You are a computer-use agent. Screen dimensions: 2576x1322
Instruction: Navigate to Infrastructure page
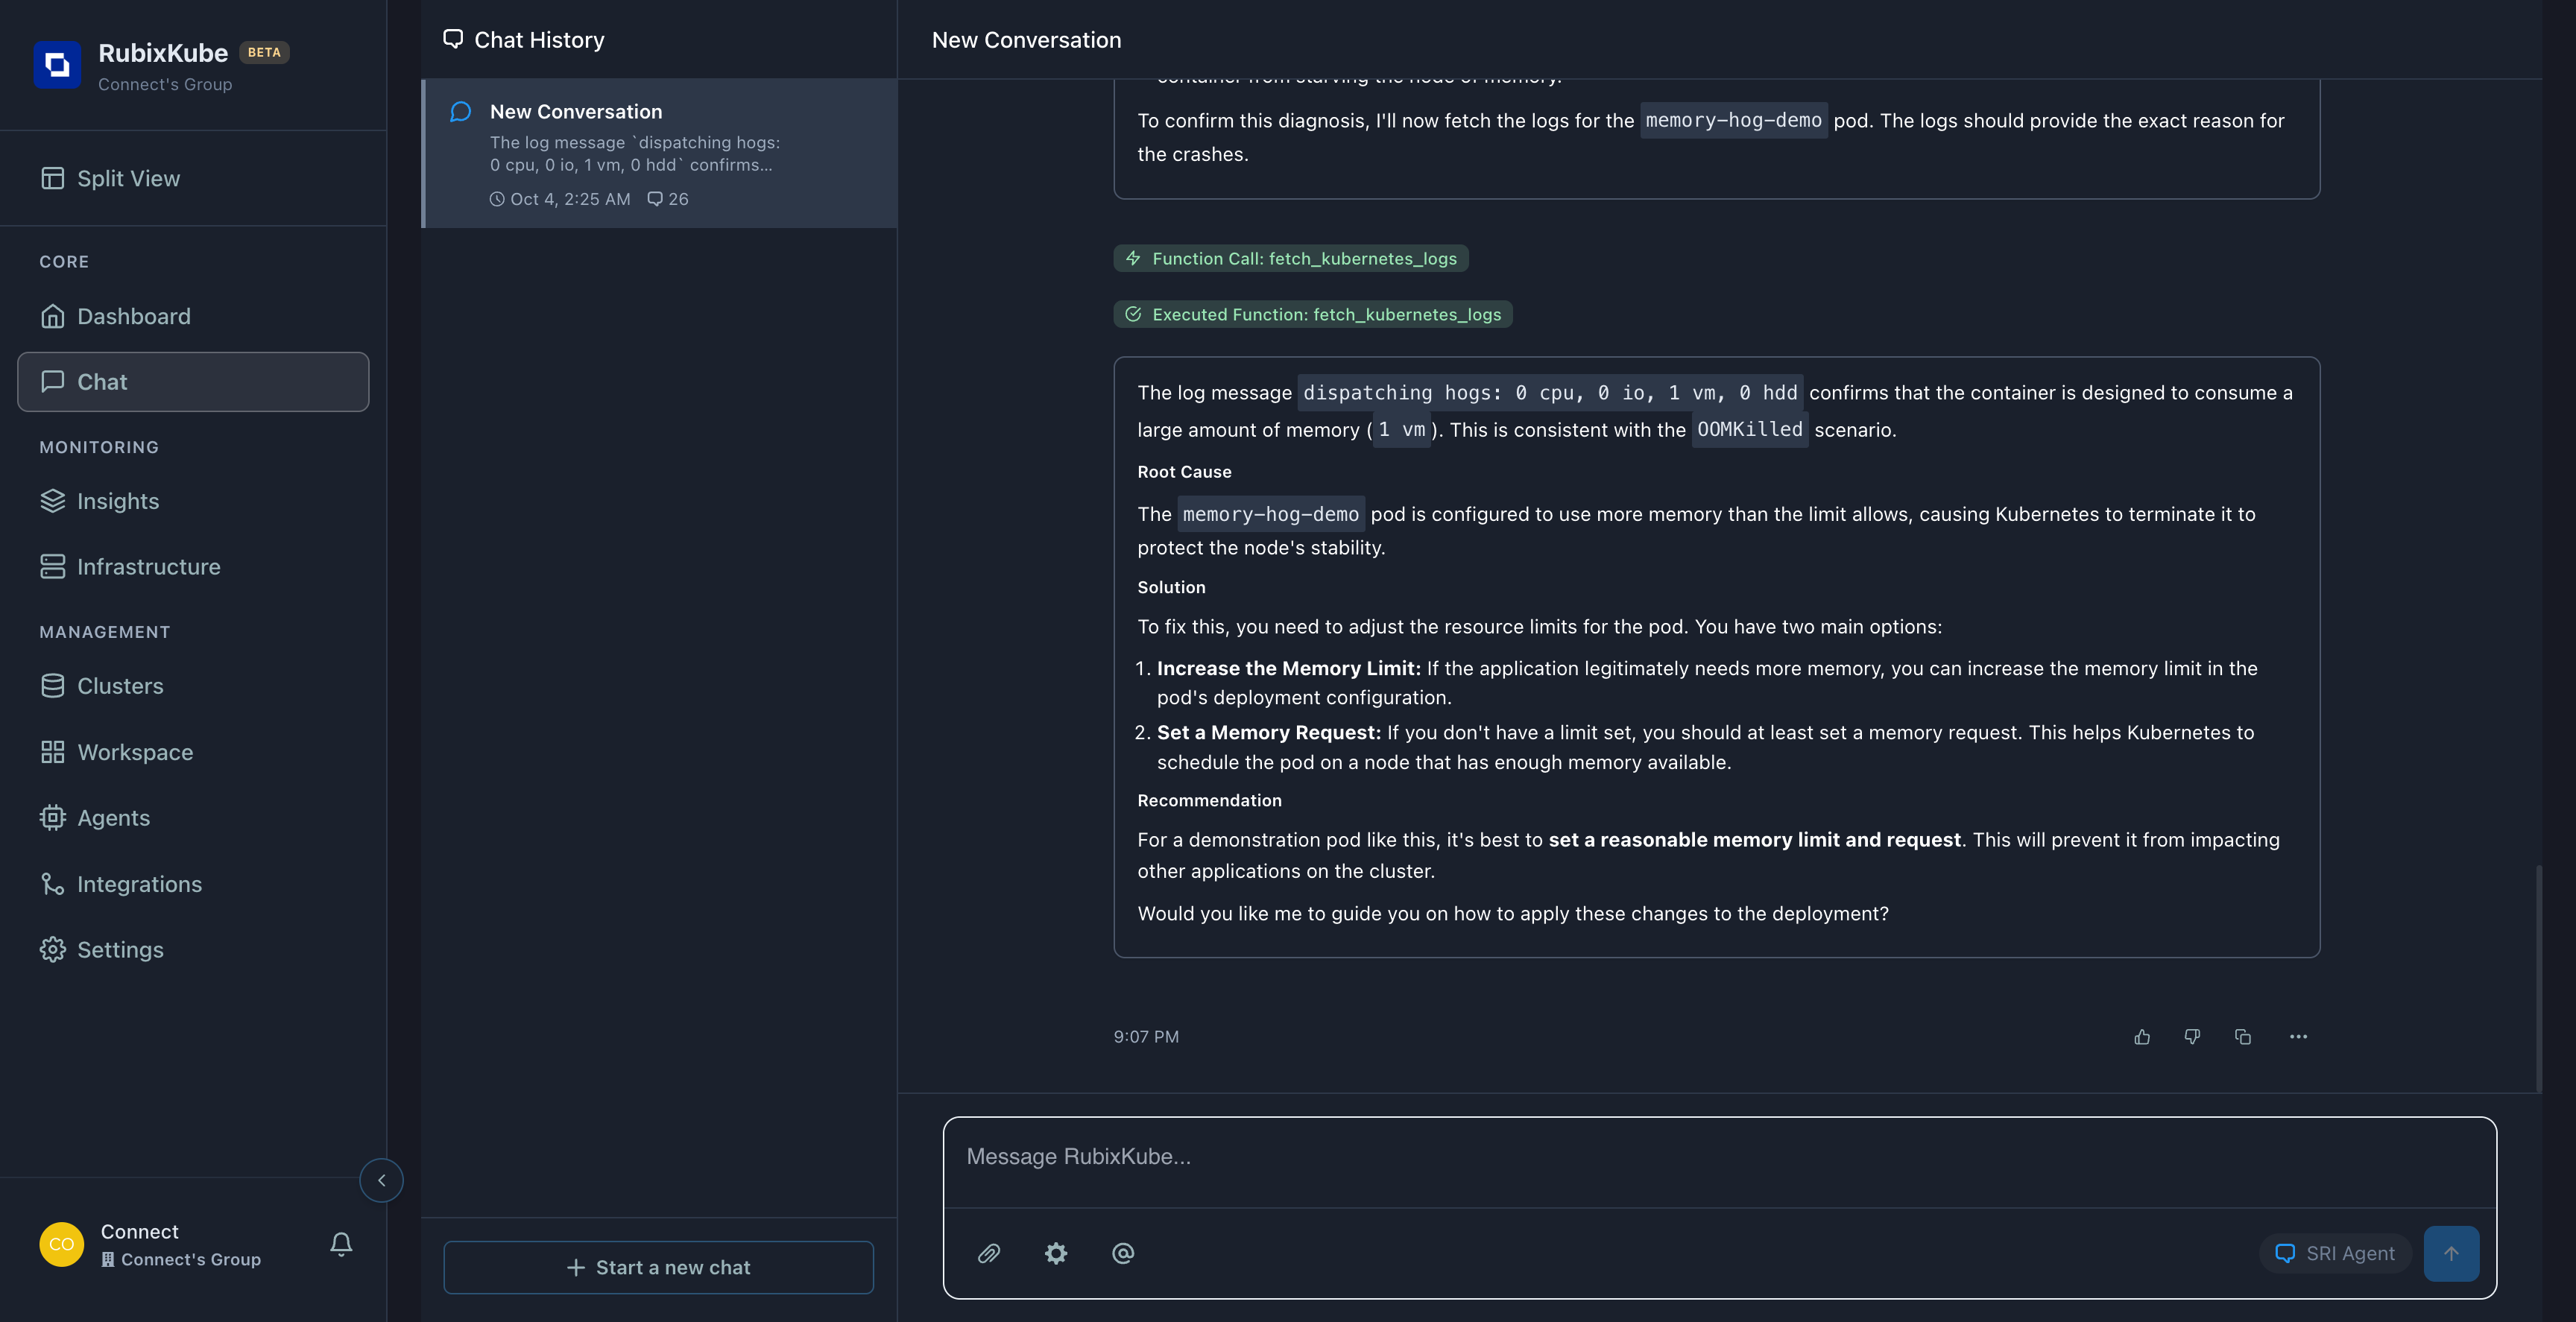tap(148, 567)
